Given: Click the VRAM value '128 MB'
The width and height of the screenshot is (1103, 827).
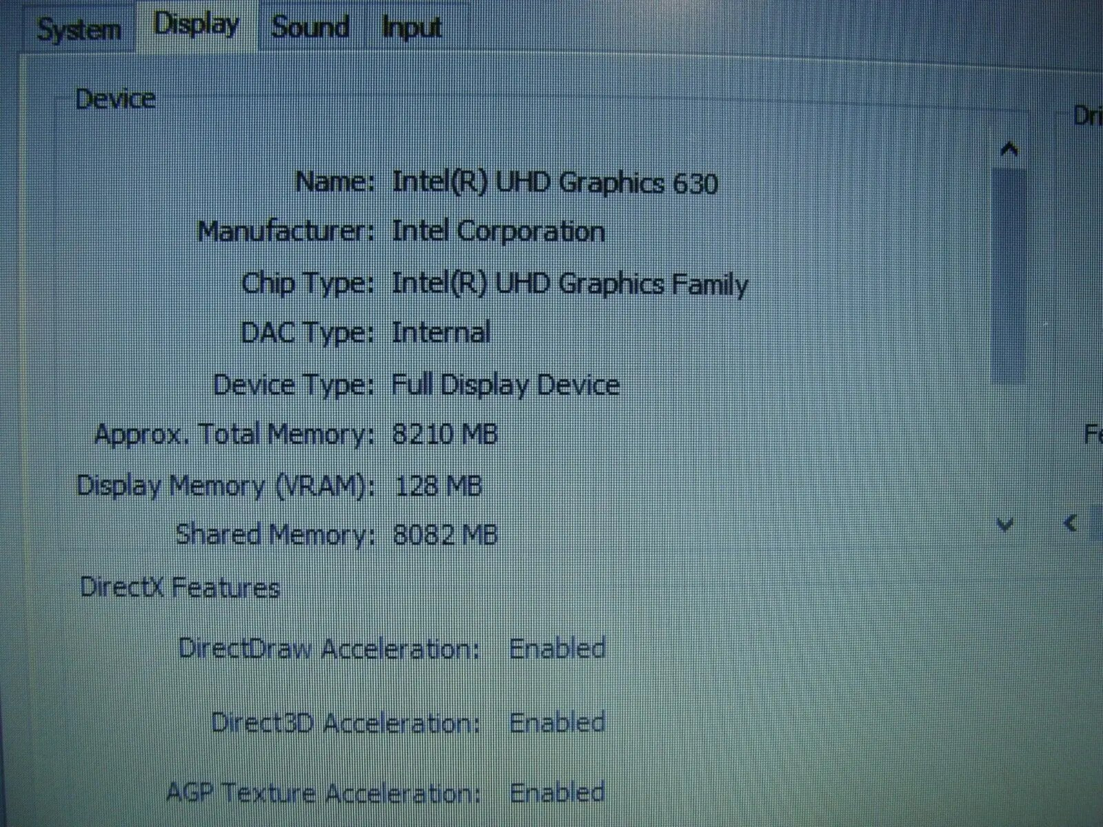Looking at the screenshot, I should (438, 486).
